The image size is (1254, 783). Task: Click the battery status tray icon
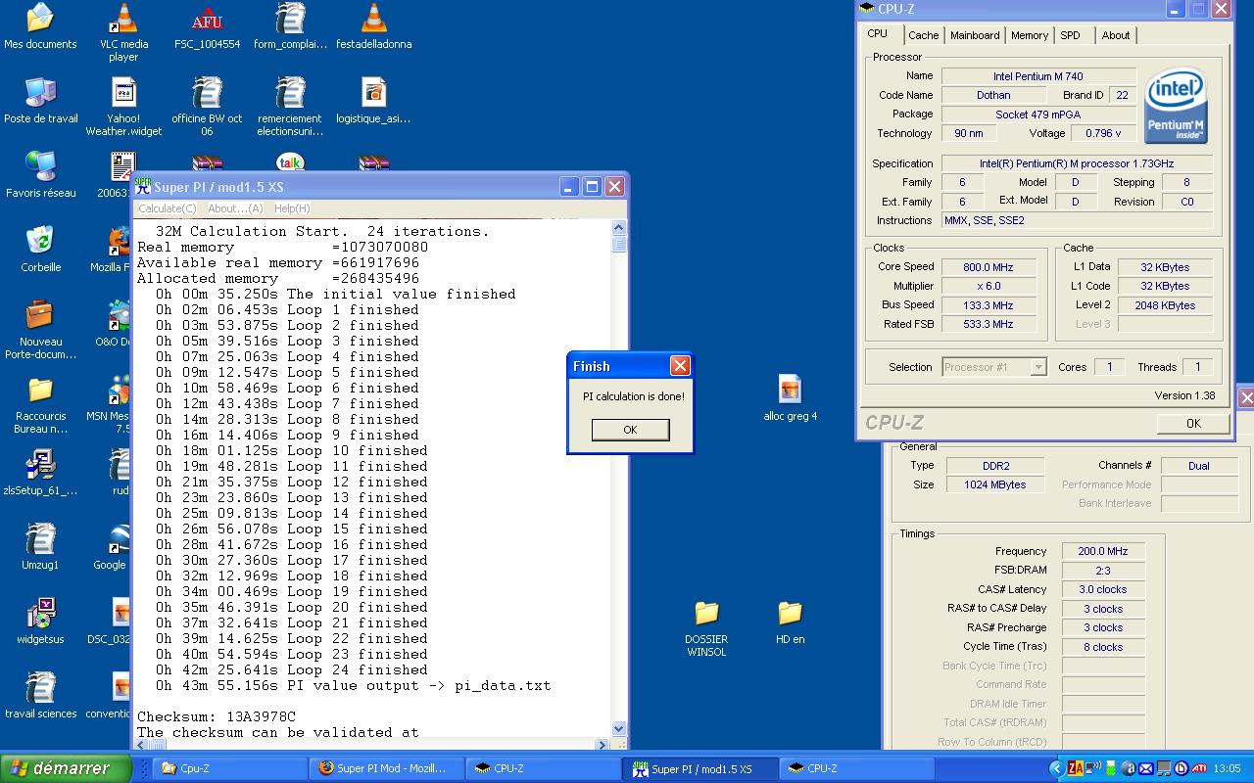[1111, 768]
